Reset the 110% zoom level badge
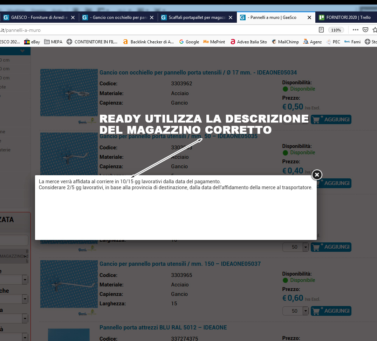377x341 pixels. 336,30
